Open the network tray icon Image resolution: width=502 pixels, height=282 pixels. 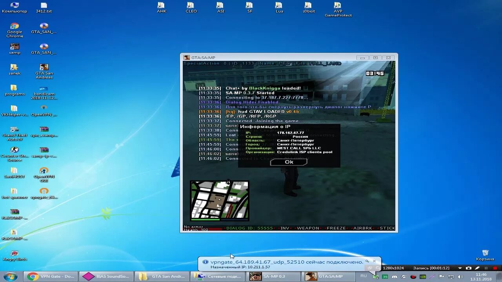pyautogui.click(x=451, y=277)
